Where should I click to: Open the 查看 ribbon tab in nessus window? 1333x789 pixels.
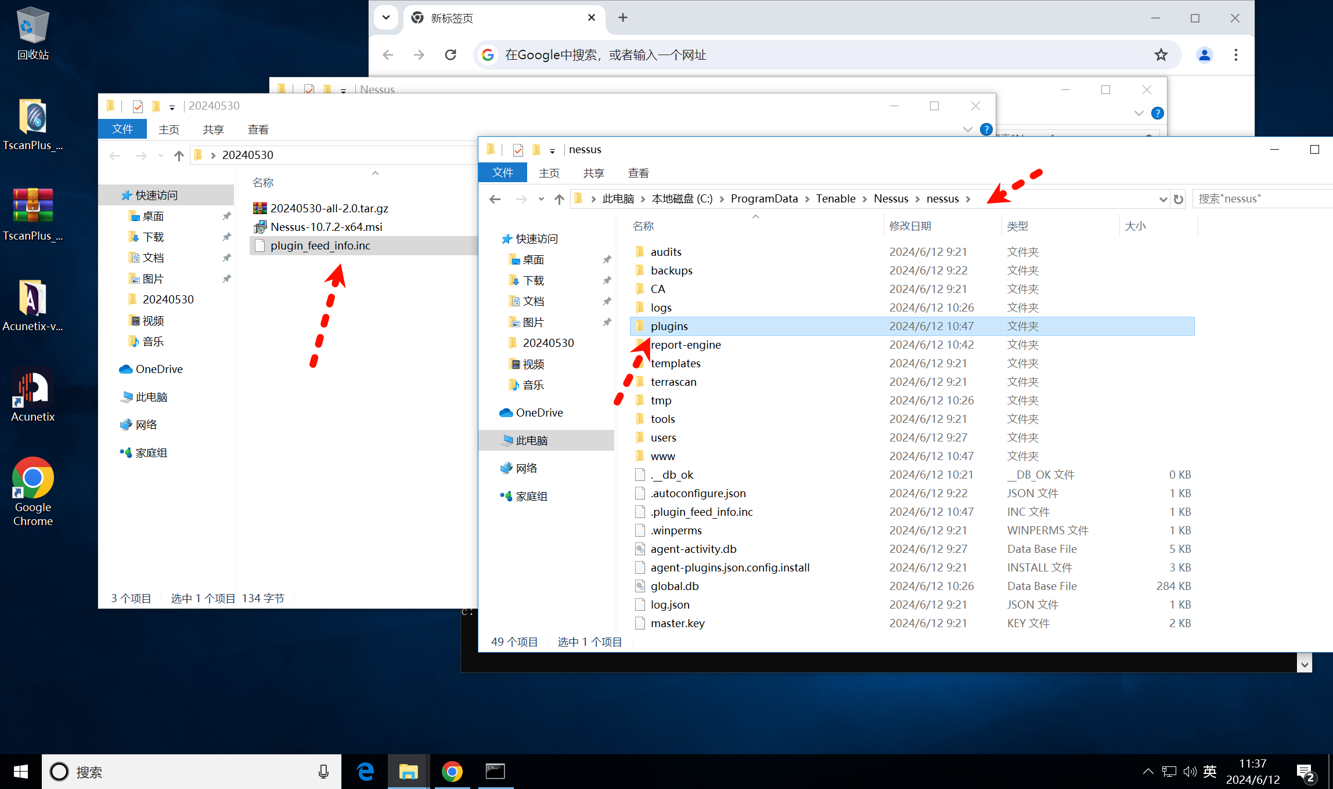[x=638, y=173]
